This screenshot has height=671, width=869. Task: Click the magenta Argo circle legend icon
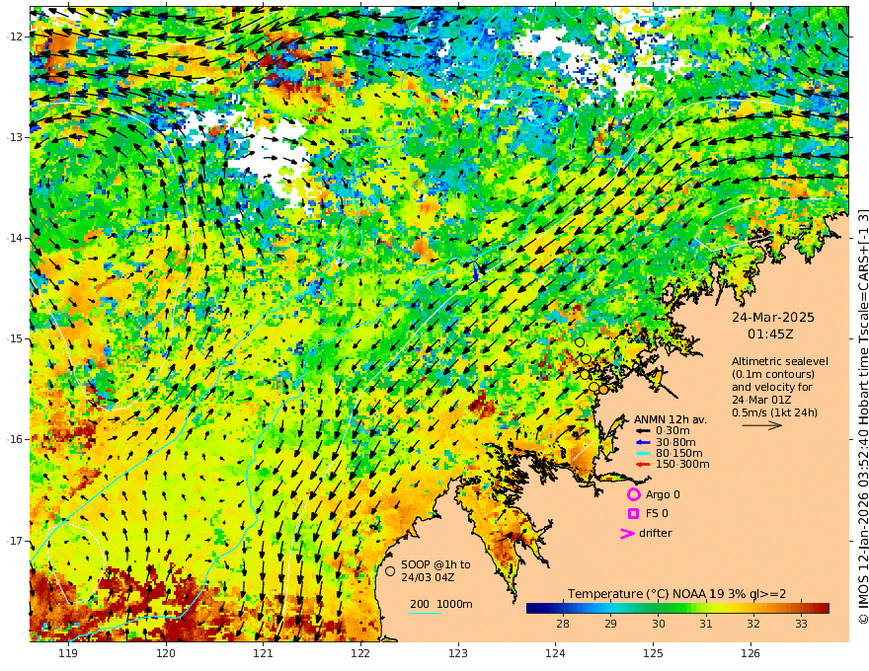[633, 494]
